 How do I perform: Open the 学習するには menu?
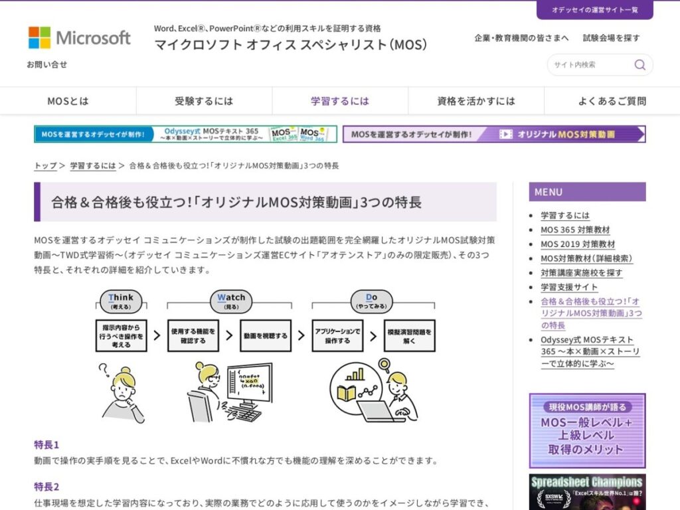(x=340, y=101)
